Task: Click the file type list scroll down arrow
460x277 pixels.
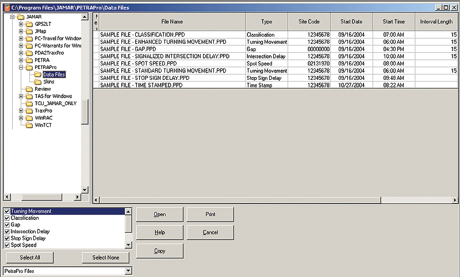Action: (x=128, y=245)
